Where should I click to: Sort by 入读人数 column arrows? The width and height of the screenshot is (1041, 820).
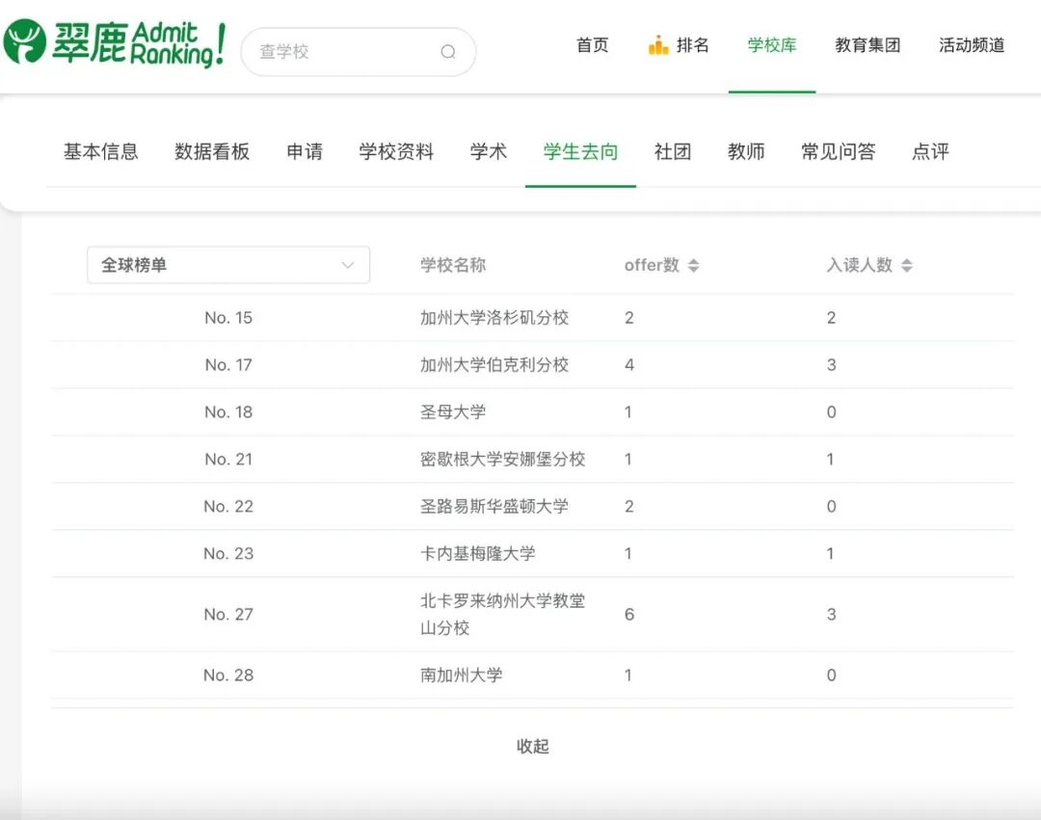pos(906,266)
